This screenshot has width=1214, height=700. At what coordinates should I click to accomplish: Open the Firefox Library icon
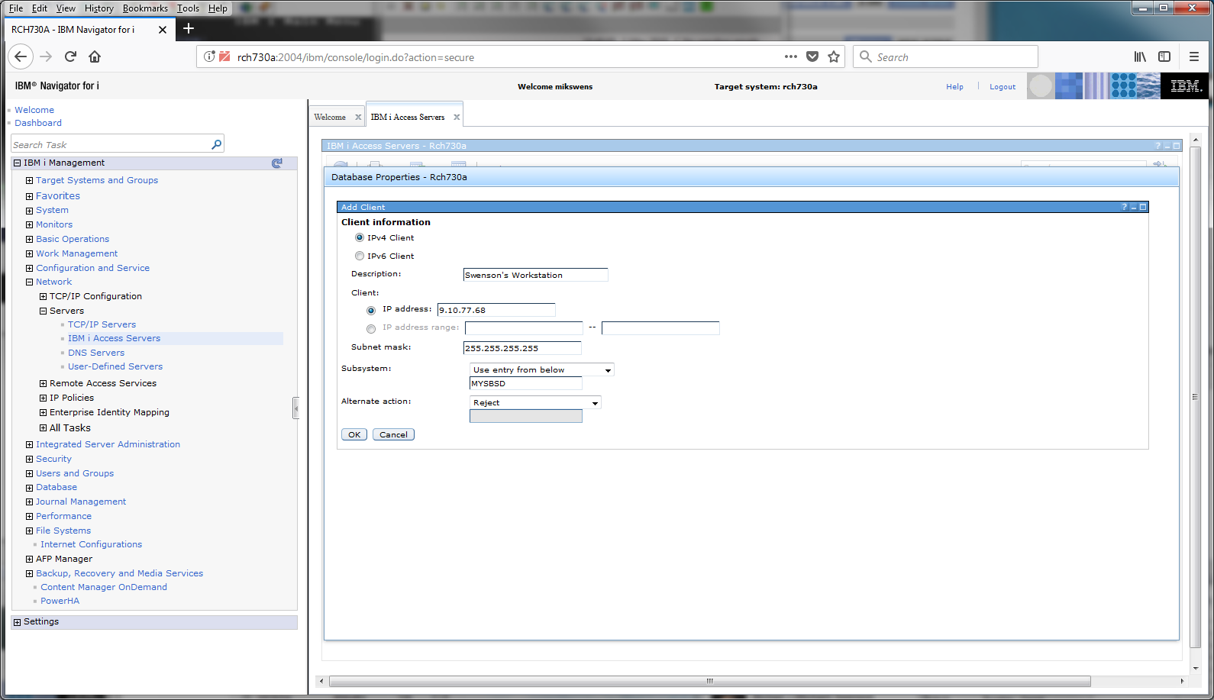(x=1140, y=56)
